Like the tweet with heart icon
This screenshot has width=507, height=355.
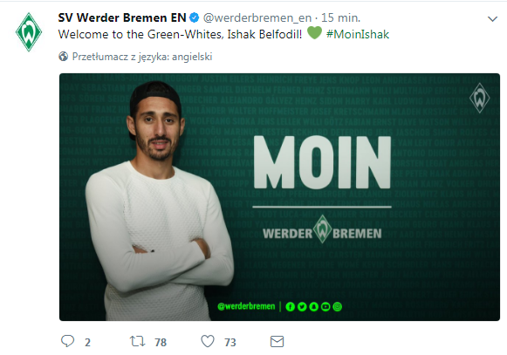pyautogui.click(x=208, y=341)
